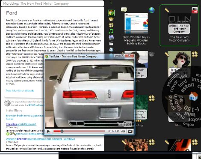Open Innovation at risk (Dealscape) blog link
Image resolution: width=201 pixels, height=159 pixels.
click(x=21, y=124)
